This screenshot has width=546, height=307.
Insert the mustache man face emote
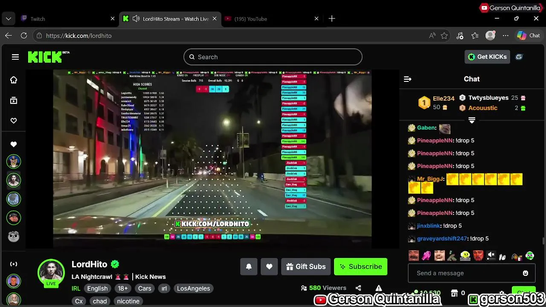(414, 256)
